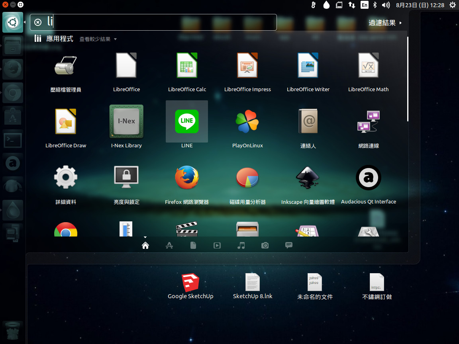The width and height of the screenshot is (459, 344).
Task: Open the Trash in the launcher
Action: tap(13, 330)
